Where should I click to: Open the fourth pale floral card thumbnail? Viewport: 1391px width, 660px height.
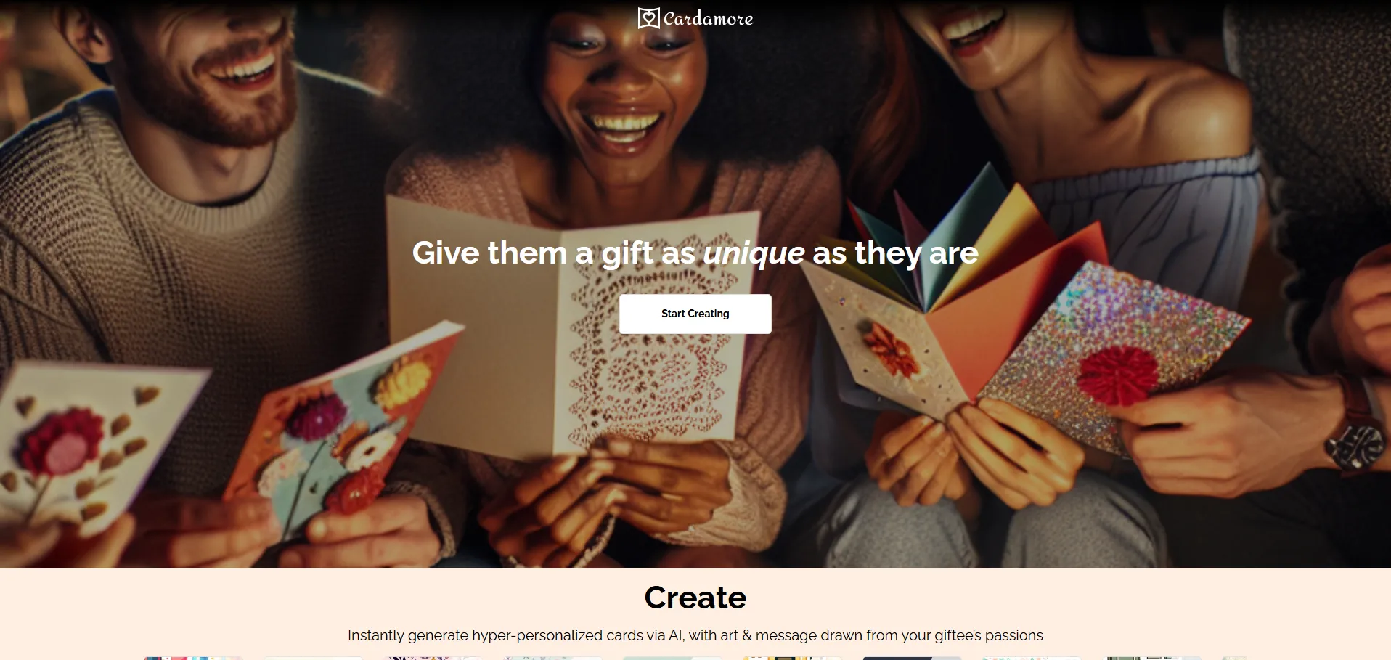point(552,658)
